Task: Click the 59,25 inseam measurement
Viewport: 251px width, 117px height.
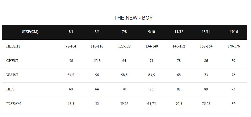Action: point(124,104)
